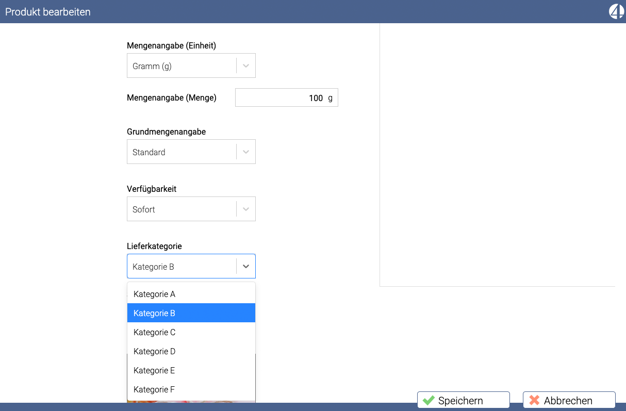Select the highlighted Kategorie B option
This screenshot has width=626, height=411.
coord(191,313)
